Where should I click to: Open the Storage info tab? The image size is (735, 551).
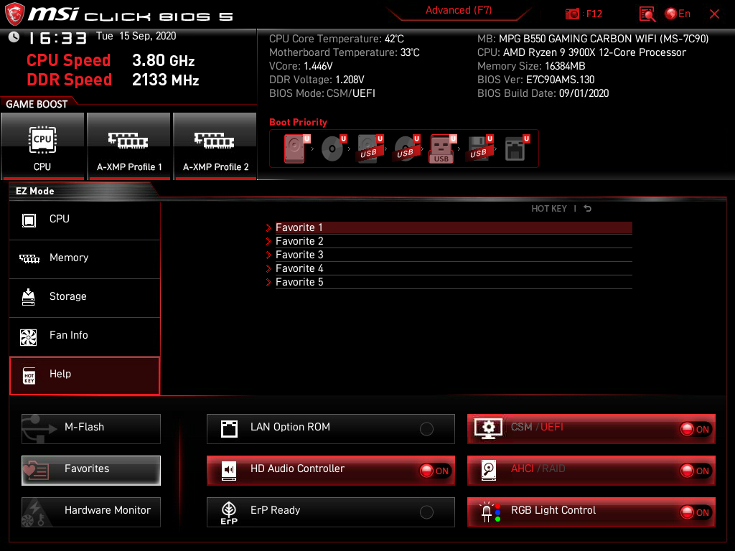[85, 298]
